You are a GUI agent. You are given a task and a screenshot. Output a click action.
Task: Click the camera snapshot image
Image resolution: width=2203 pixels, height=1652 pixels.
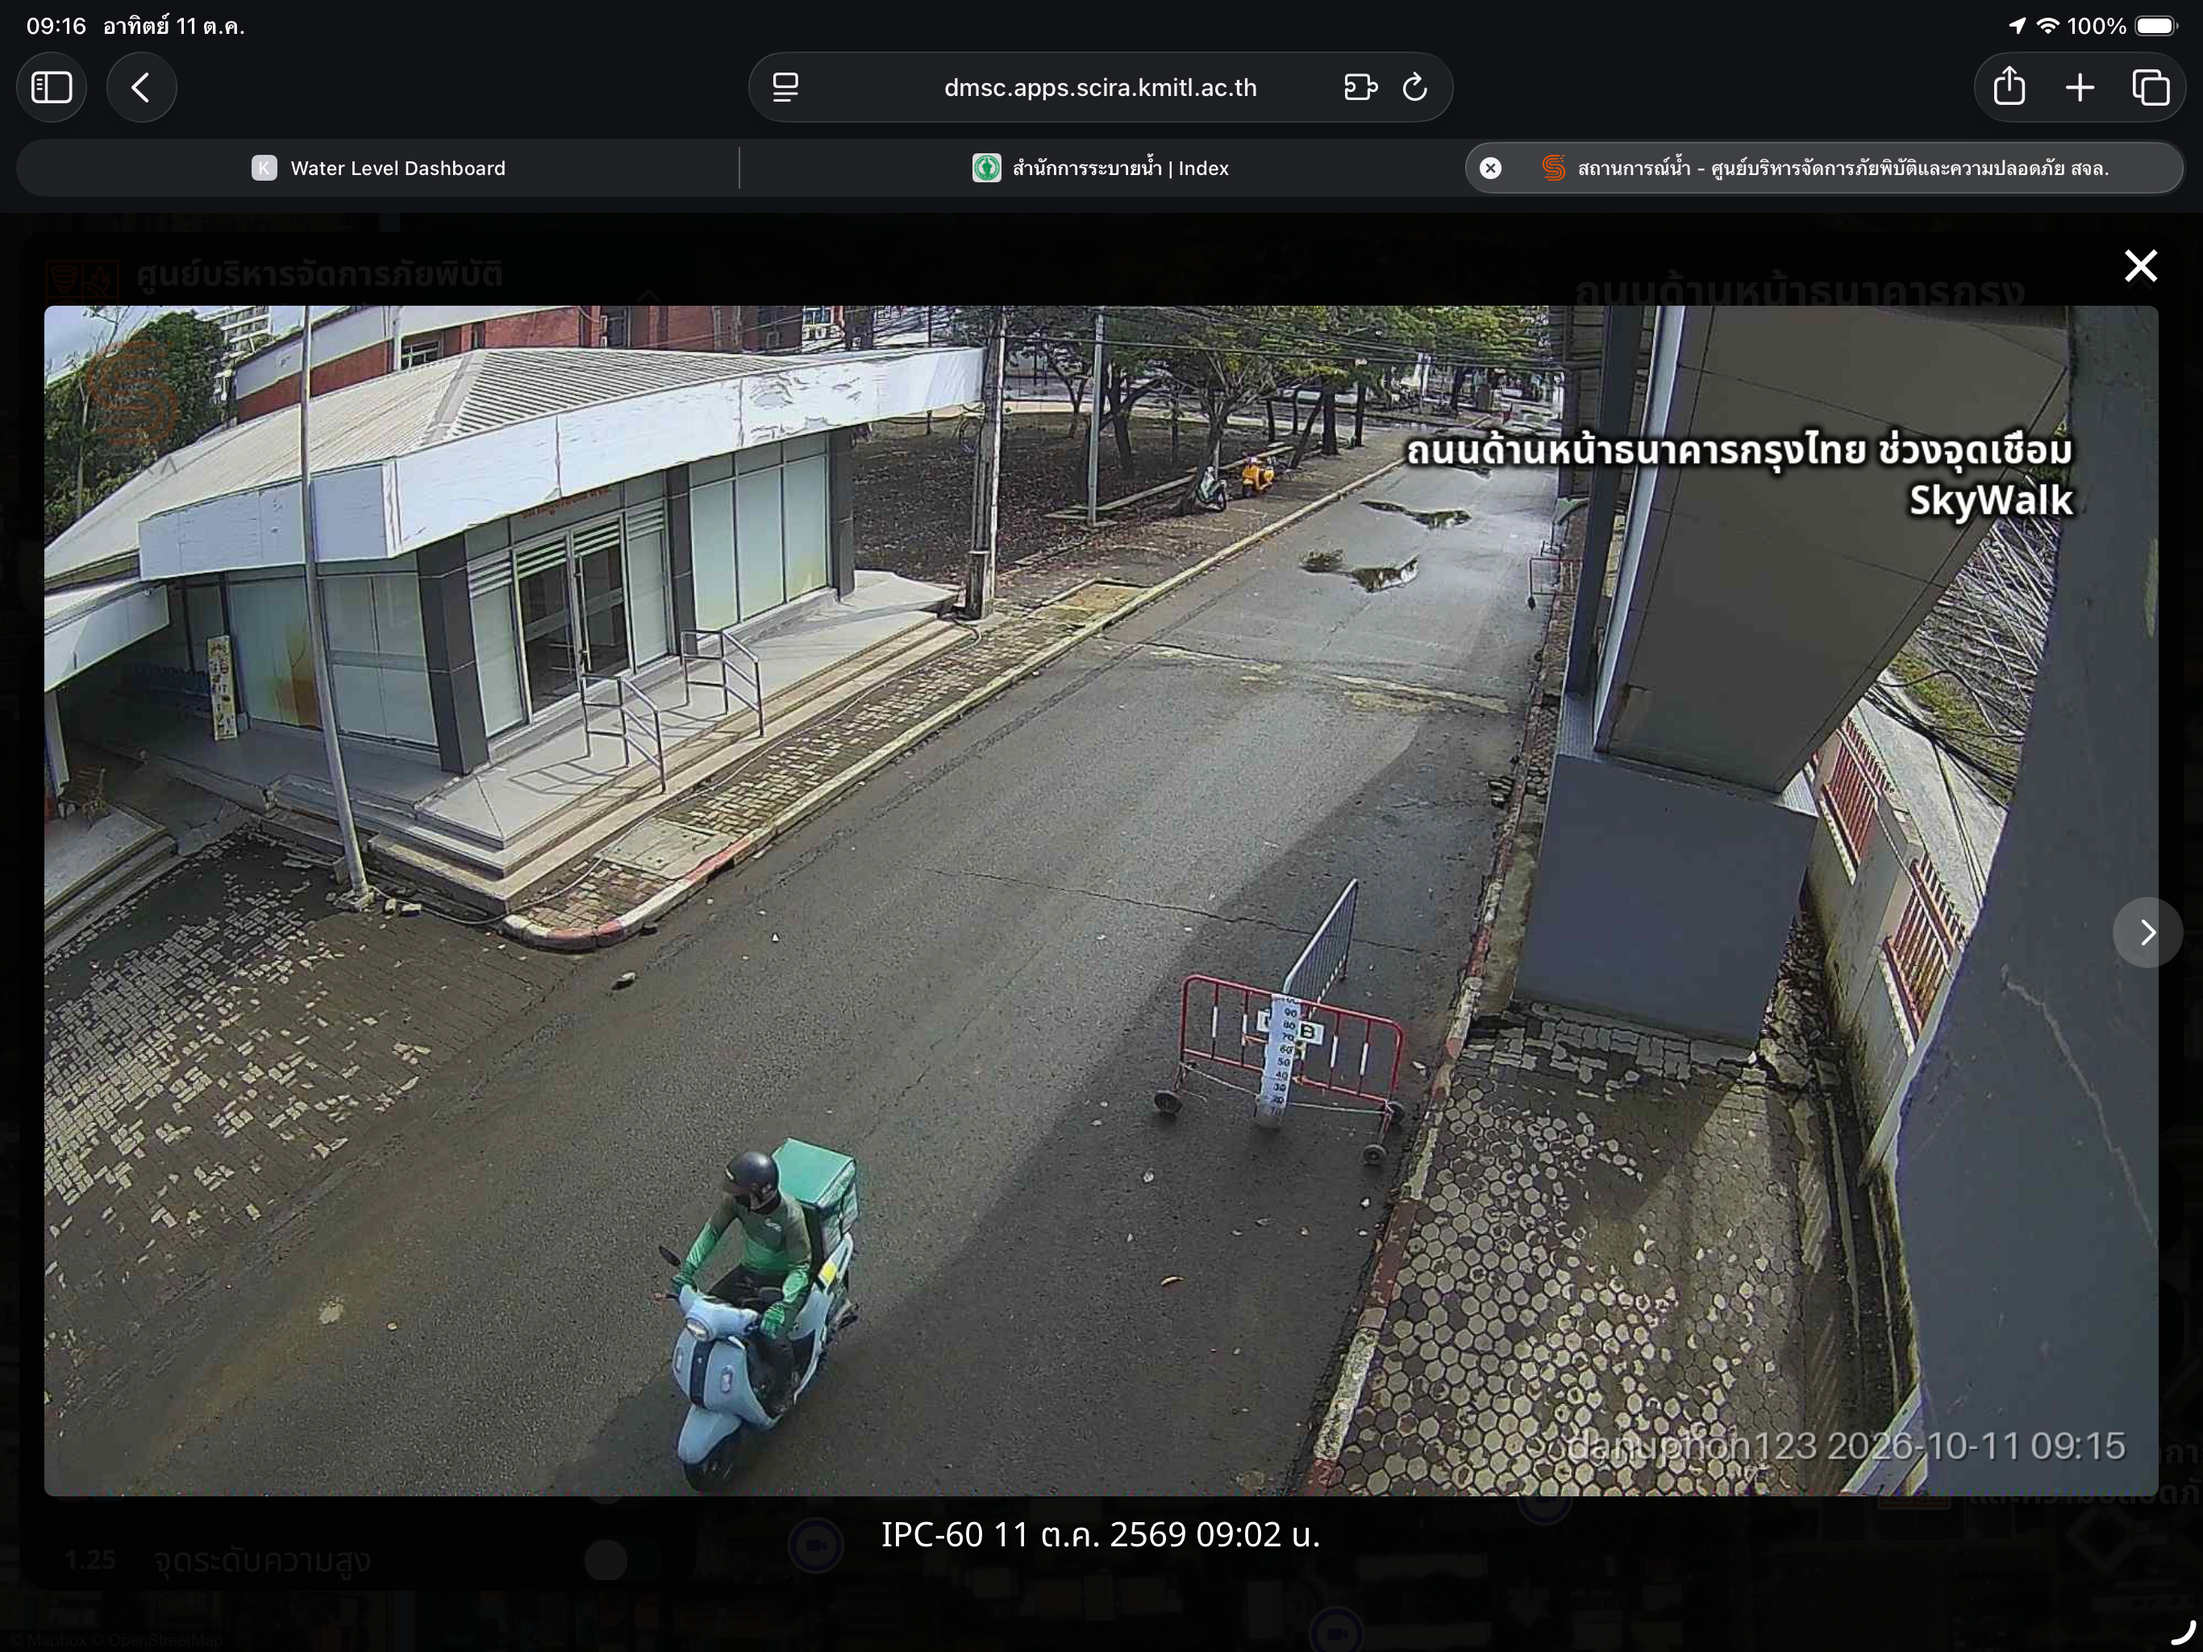click(x=1101, y=901)
